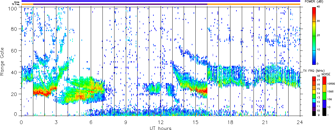Screen dimensions: 335x130
Task: Click the 'NOISE' legend heading
Action: (x=326, y=74)
